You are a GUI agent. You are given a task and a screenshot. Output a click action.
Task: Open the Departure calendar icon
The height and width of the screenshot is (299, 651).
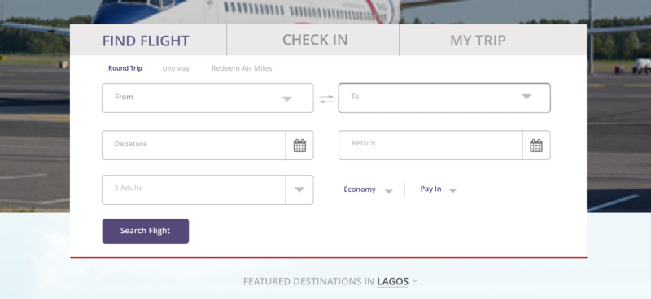click(x=299, y=145)
